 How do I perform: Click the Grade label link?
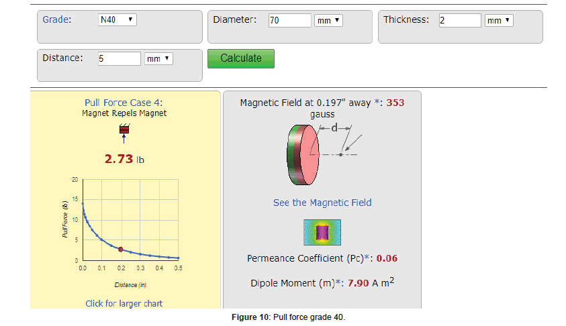coord(57,19)
